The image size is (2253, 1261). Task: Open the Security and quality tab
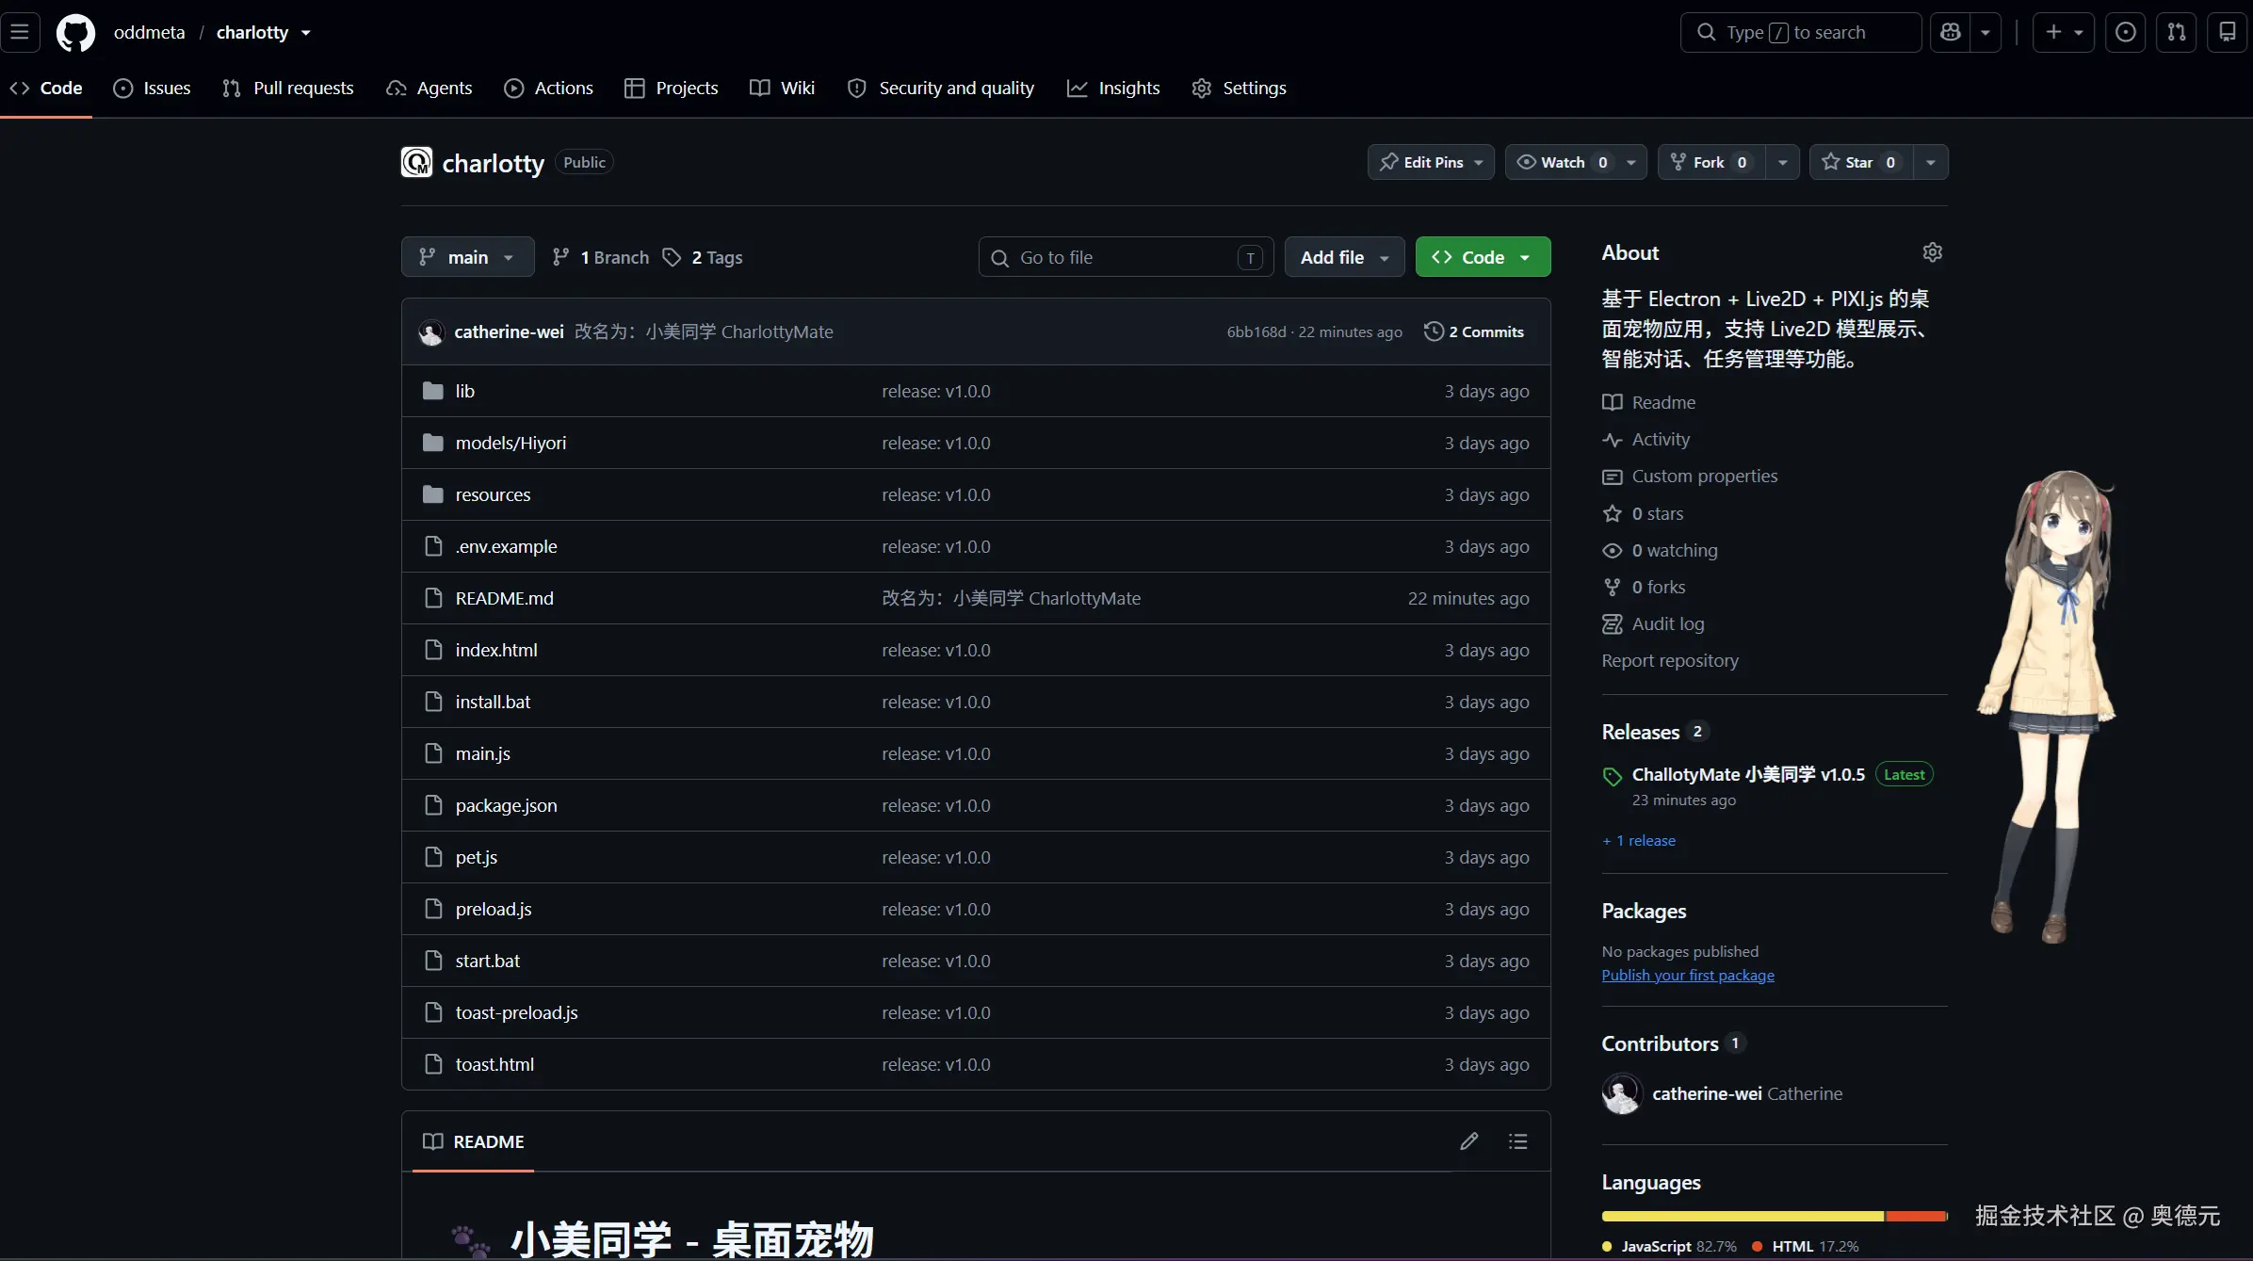pyautogui.click(x=941, y=88)
